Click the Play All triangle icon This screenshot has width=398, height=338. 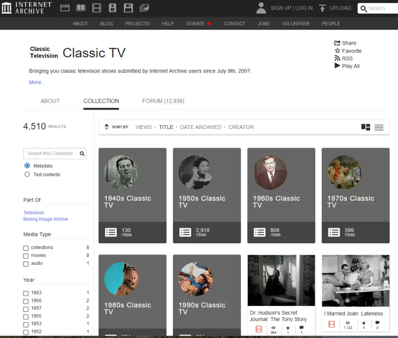(337, 66)
